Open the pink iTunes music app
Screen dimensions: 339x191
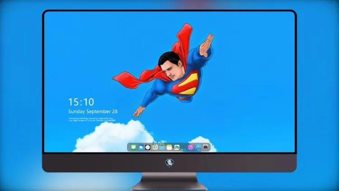tap(190, 147)
